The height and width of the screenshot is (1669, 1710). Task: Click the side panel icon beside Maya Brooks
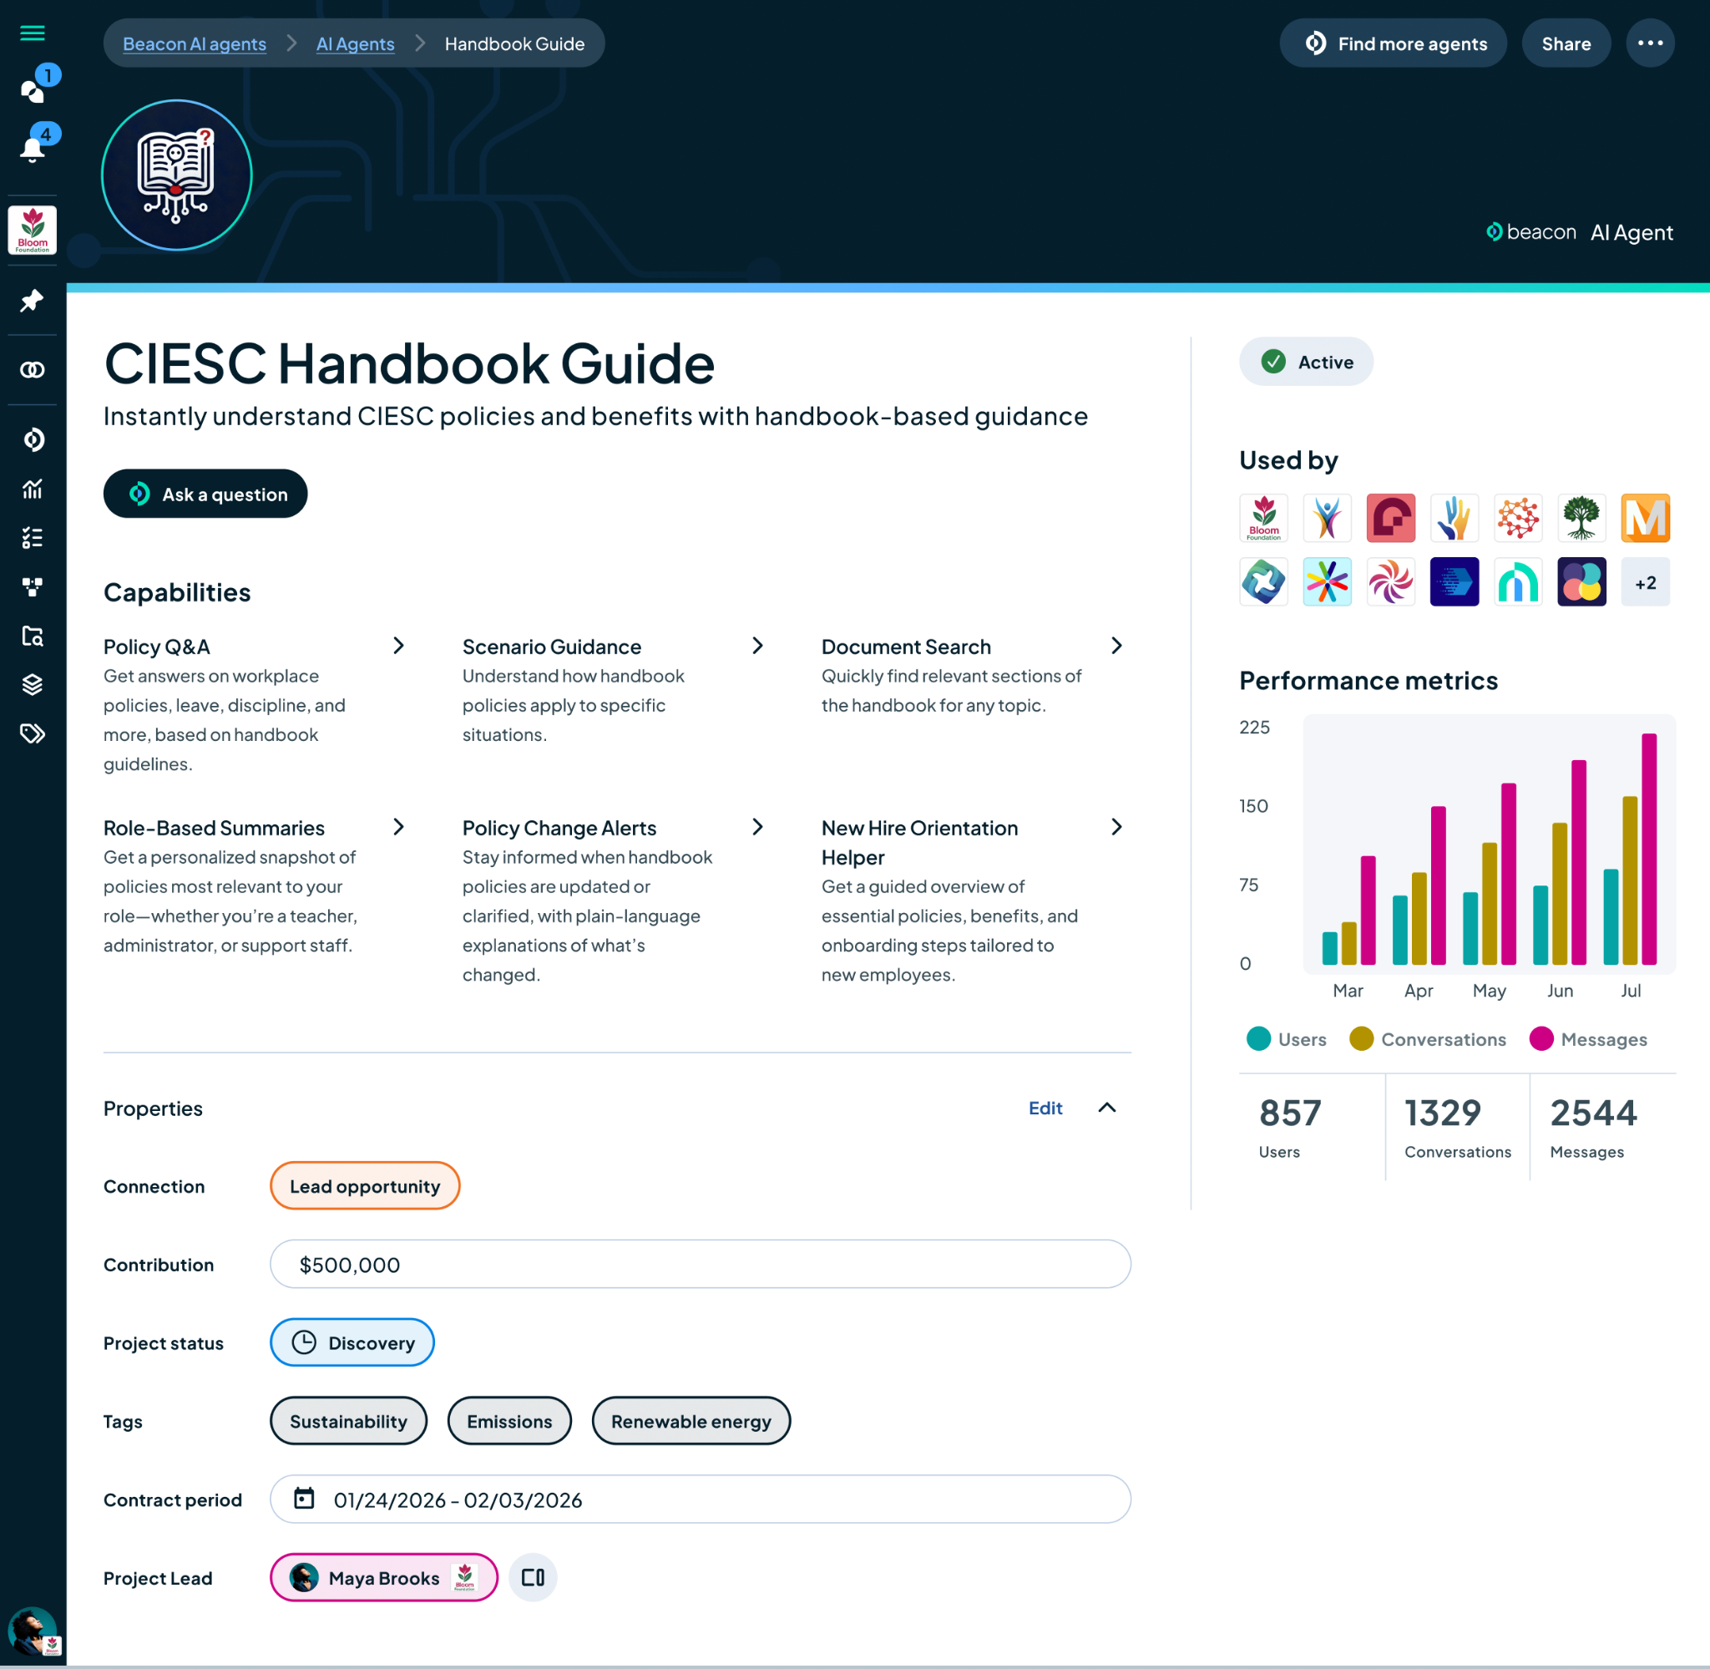533,1578
